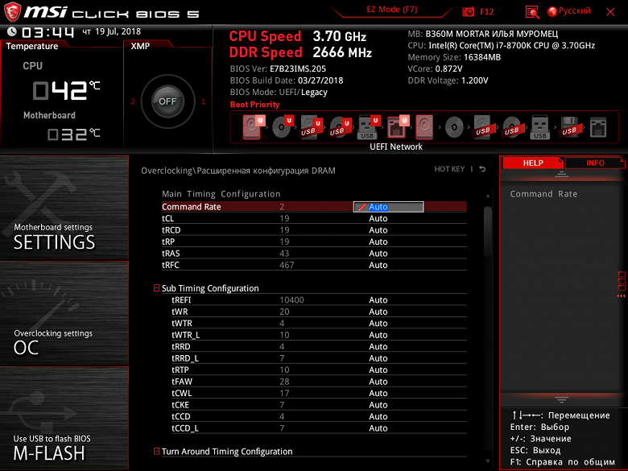Image resolution: width=628 pixels, height=471 pixels.
Task: Toggle the XMP OFF knob
Action: point(167,101)
